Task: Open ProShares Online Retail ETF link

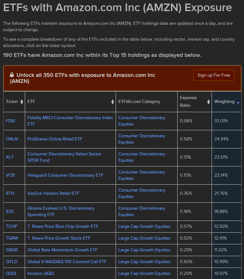Action: [x=55, y=139]
